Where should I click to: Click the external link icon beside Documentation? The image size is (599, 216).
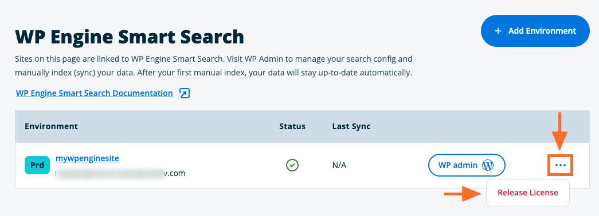[x=185, y=93]
